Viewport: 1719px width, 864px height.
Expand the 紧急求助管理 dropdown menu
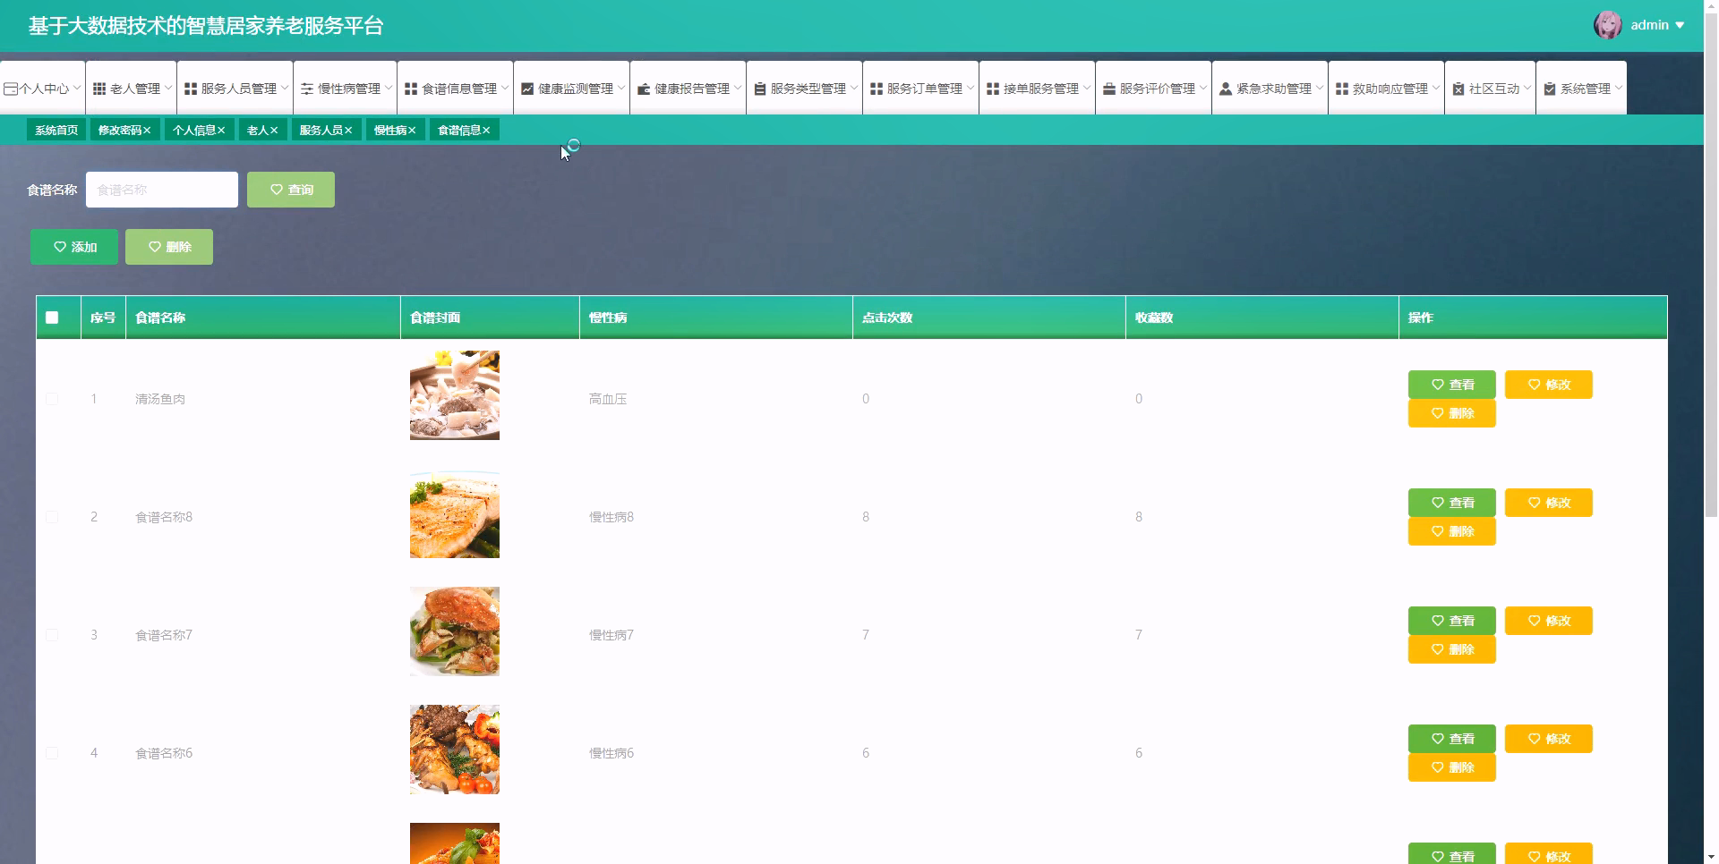coord(1320,88)
